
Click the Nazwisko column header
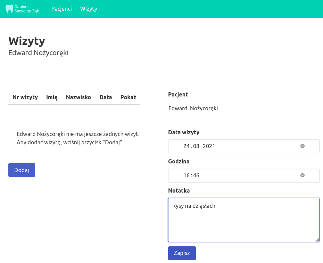78,97
